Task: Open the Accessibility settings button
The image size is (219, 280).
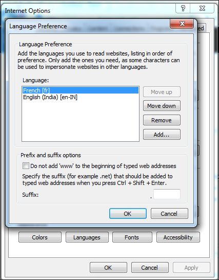Action: 178,237
